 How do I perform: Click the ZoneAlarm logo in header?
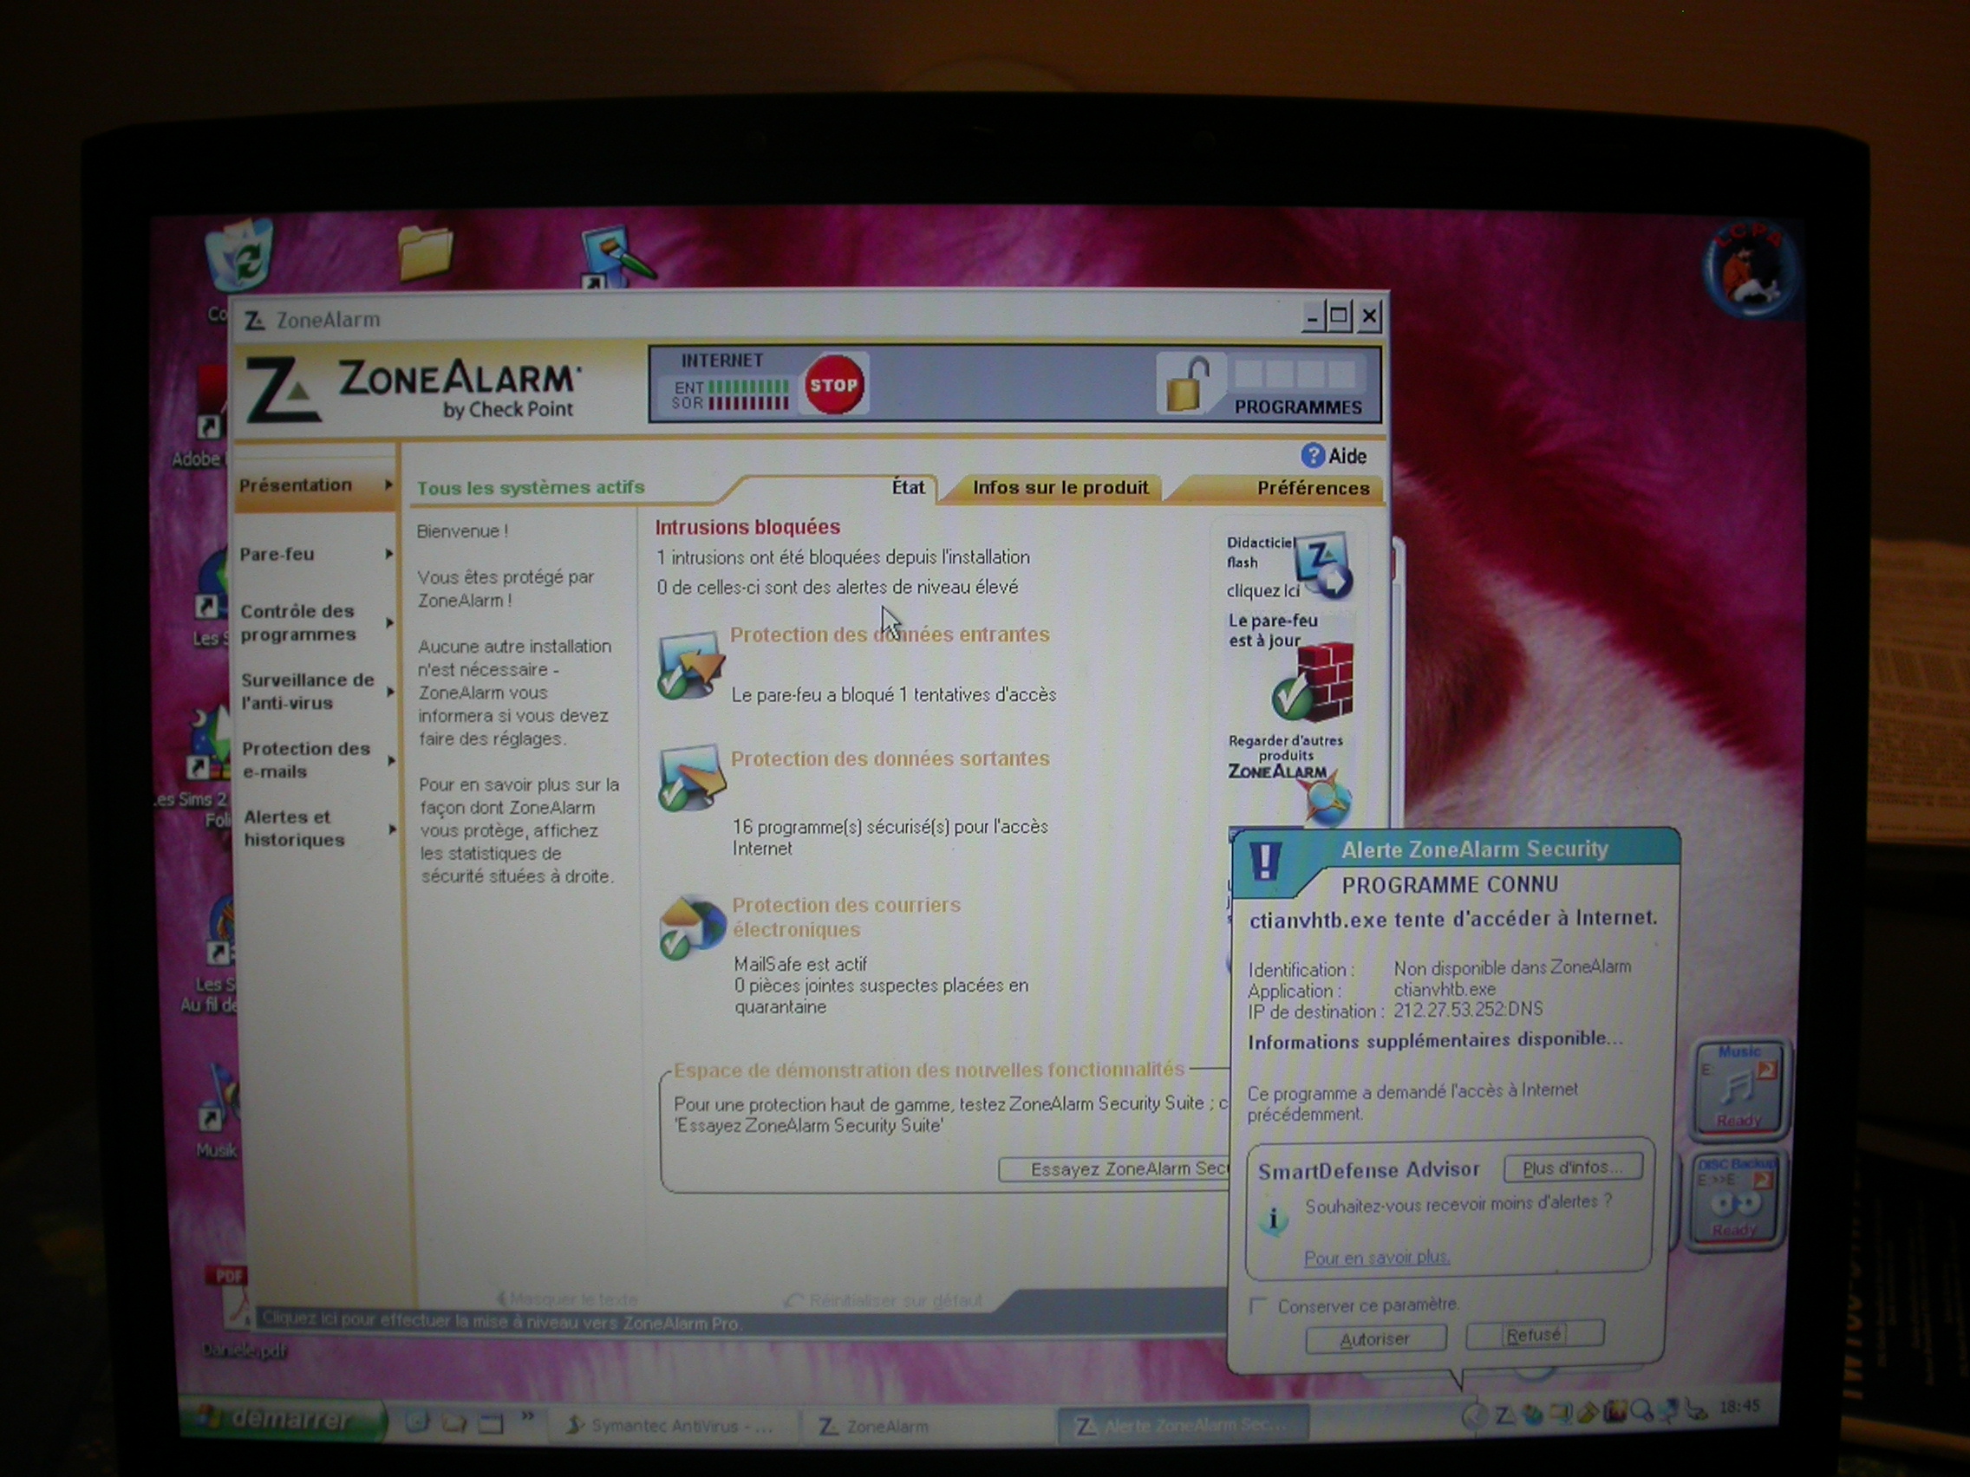click(x=415, y=388)
